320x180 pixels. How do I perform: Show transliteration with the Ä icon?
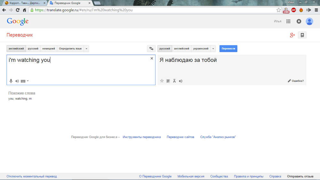pyautogui.click(x=174, y=81)
